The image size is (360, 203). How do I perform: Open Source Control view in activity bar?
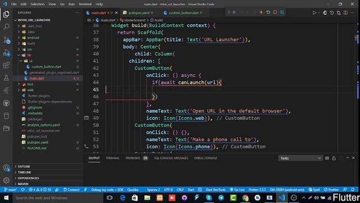click(x=6, y=40)
